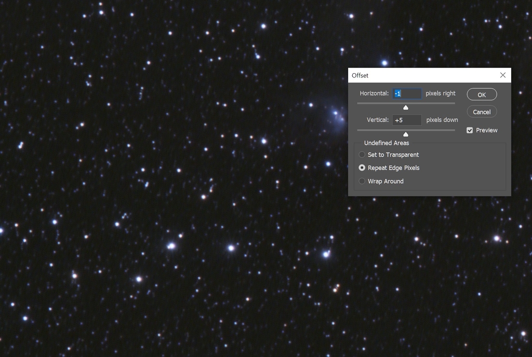Select Repeat Edge Pixels option
The height and width of the screenshot is (357, 532).
(362, 168)
